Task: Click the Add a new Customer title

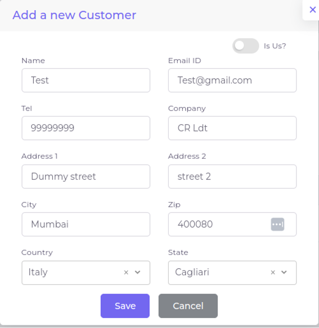Action: (74, 15)
